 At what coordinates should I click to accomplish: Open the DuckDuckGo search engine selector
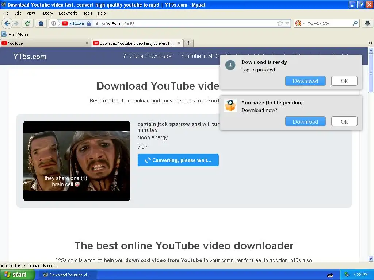300,23
